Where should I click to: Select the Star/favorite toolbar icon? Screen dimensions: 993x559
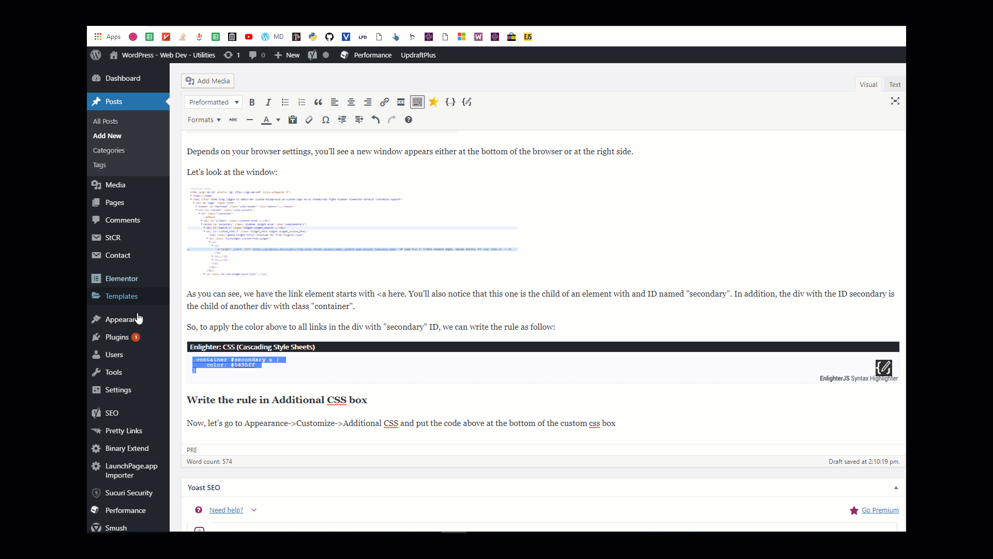[434, 101]
